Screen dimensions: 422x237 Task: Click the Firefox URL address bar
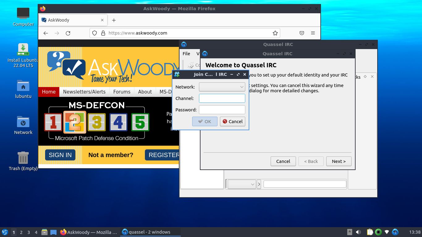point(185,33)
